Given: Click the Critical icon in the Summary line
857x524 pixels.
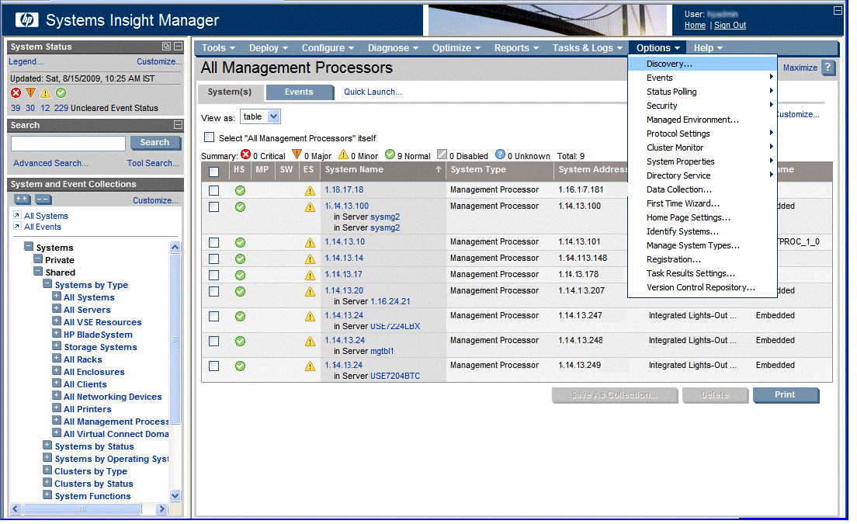Looking at the screenshot, I should (245, 154).
